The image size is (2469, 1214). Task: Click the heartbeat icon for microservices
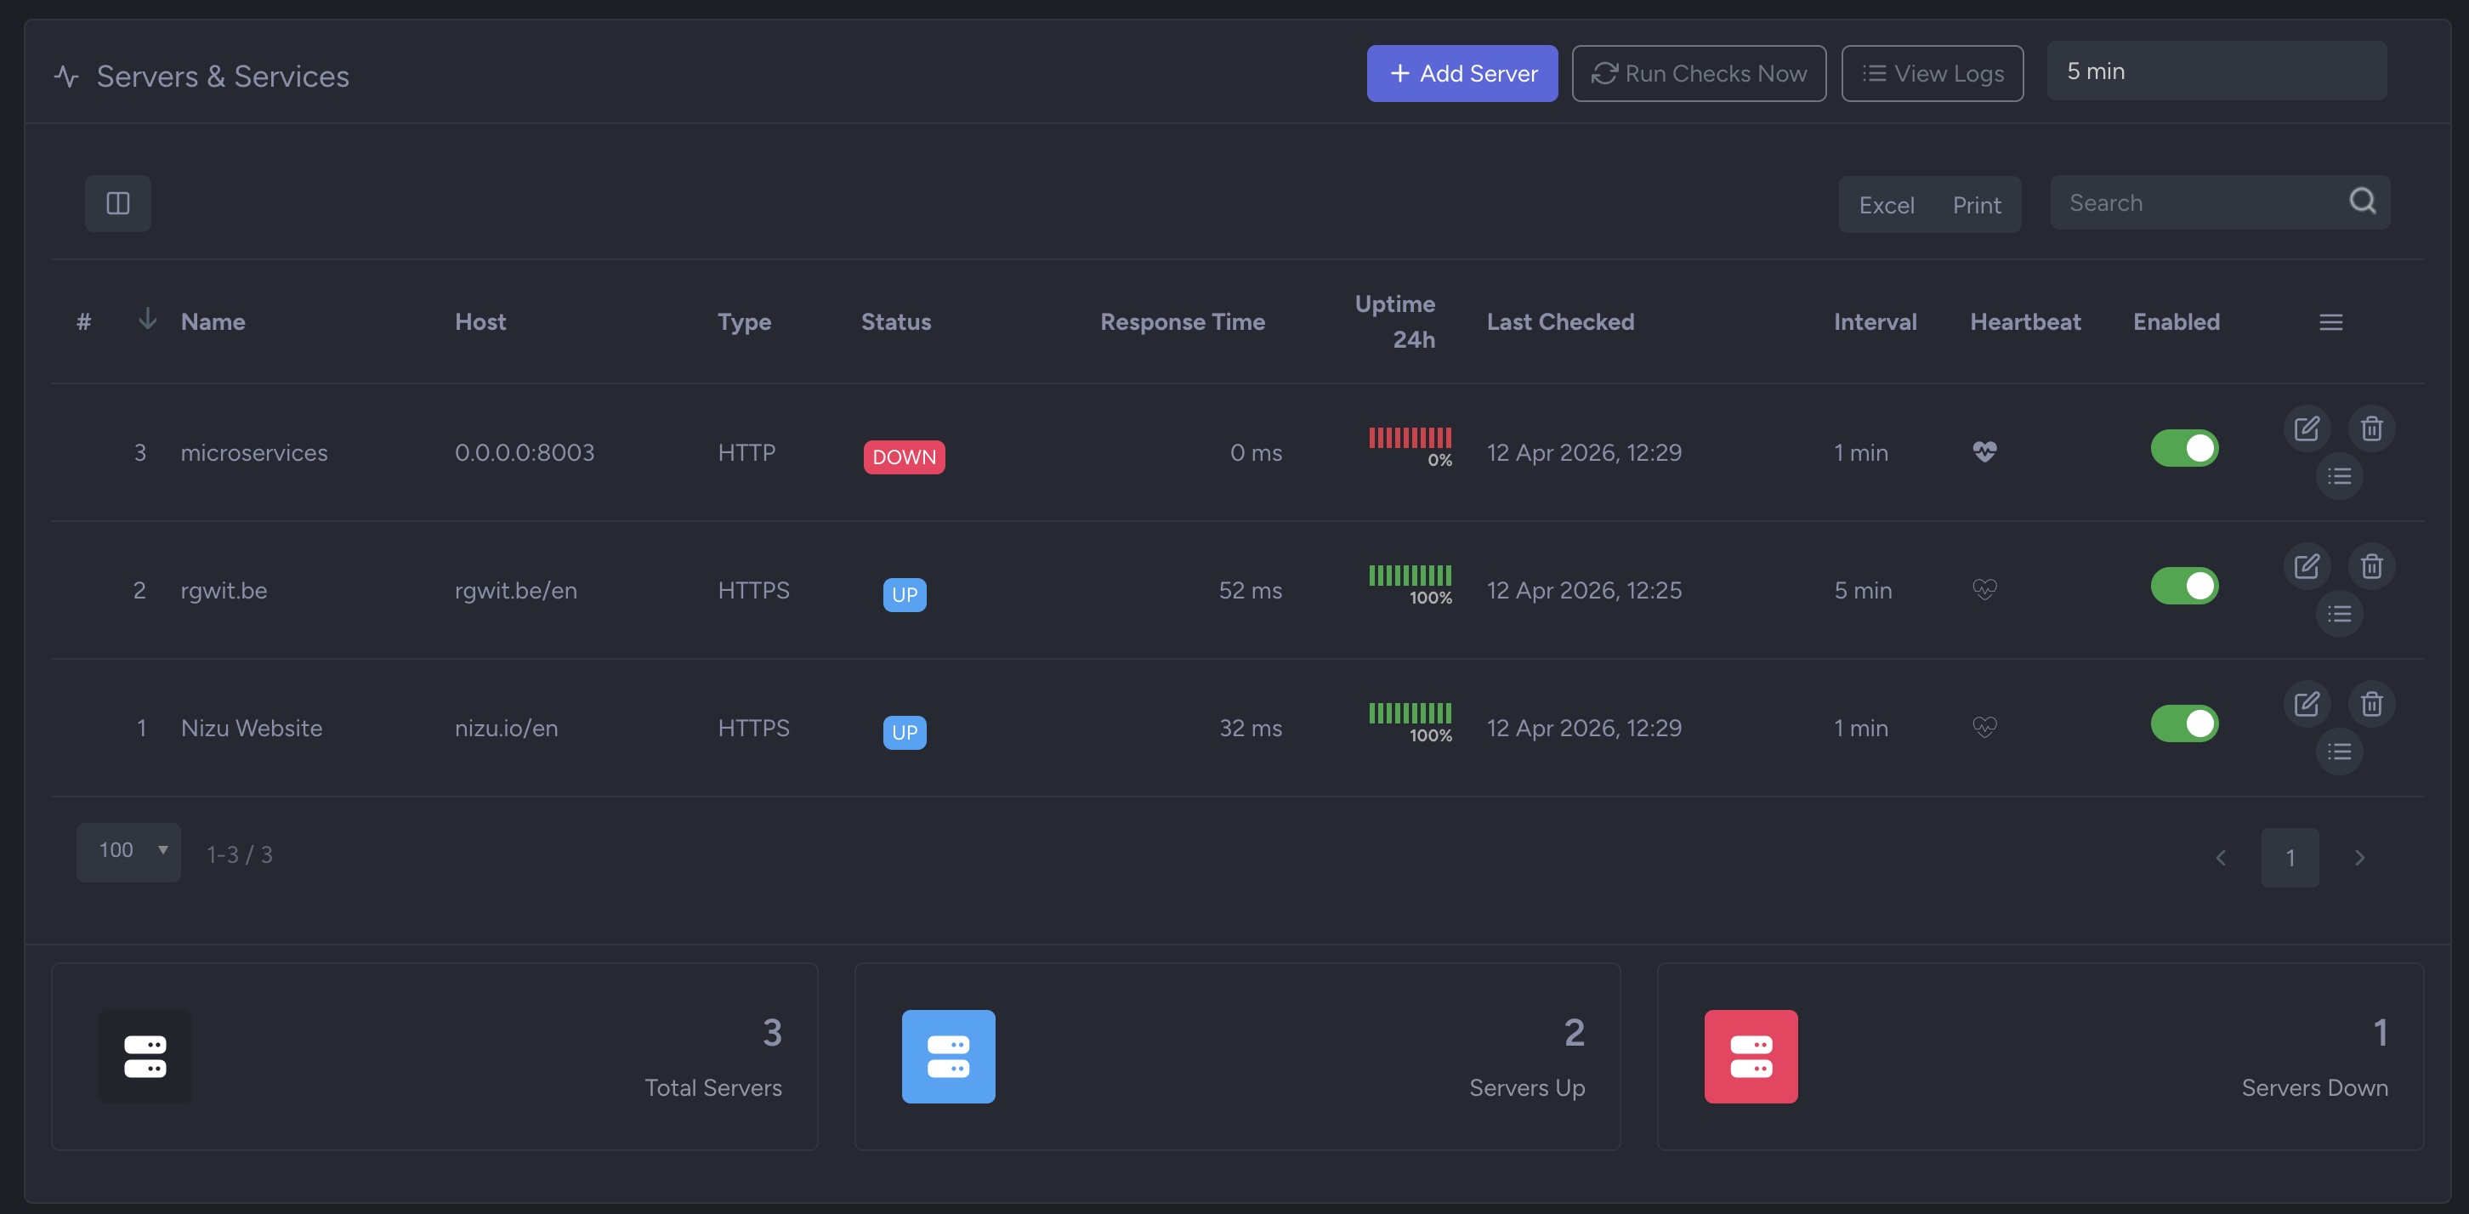[1984, 452]
